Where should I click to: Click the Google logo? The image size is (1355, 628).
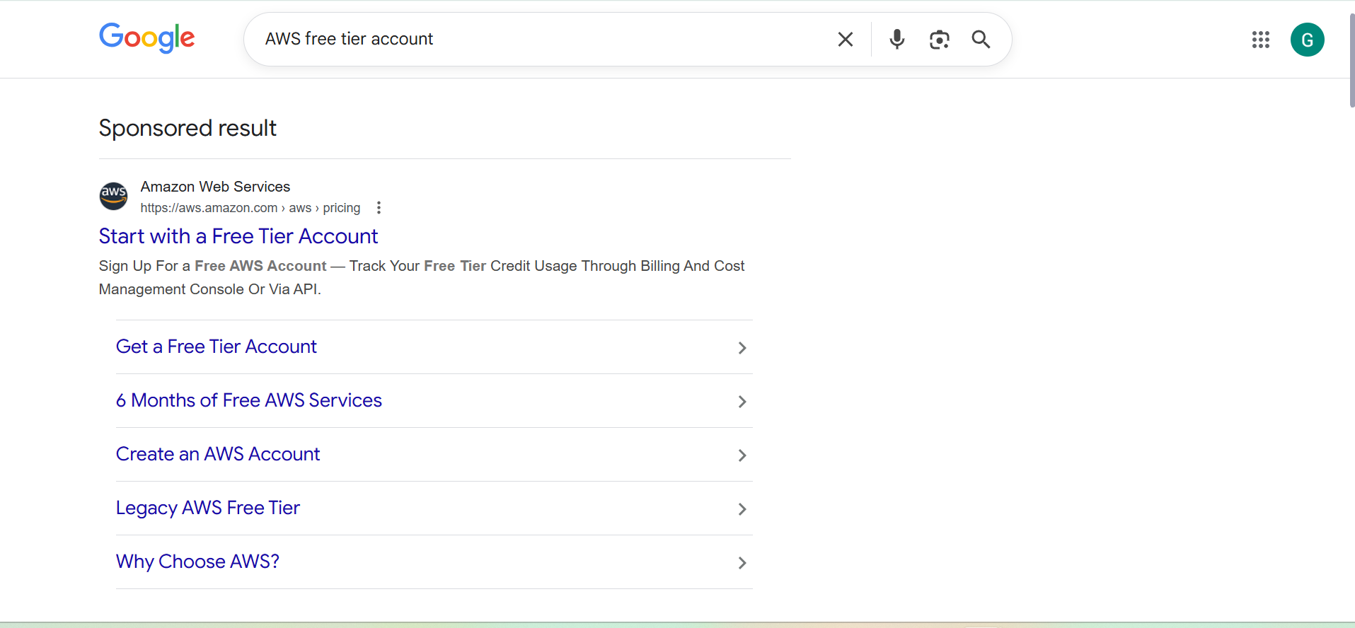[x=146, y=37]
